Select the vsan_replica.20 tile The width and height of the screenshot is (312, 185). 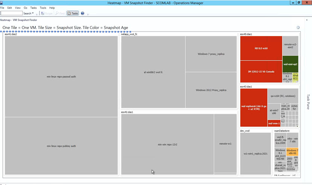[285, 107]
